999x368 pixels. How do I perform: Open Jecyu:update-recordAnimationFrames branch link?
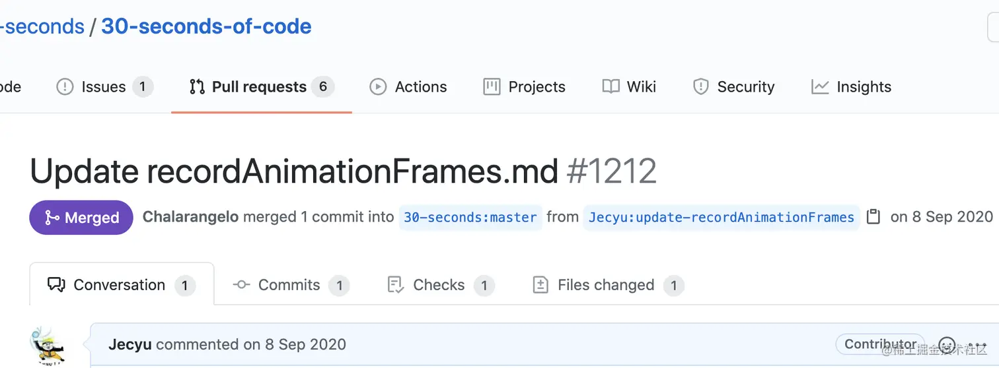point(721,217)
